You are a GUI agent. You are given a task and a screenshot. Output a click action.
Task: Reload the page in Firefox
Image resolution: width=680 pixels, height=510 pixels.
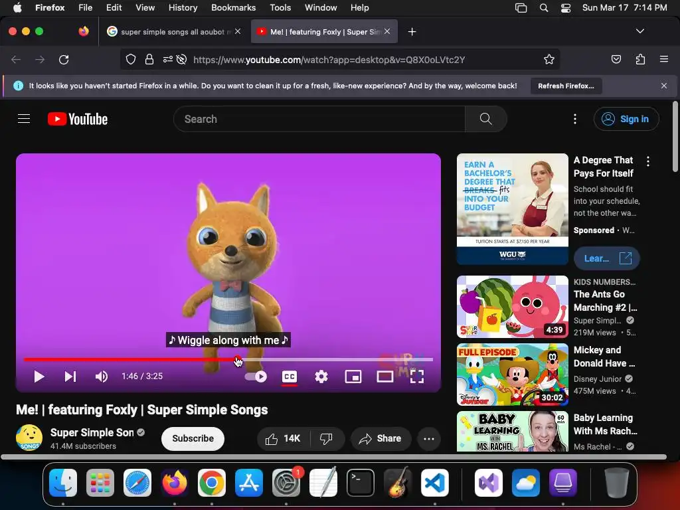[x=64, y=59]
